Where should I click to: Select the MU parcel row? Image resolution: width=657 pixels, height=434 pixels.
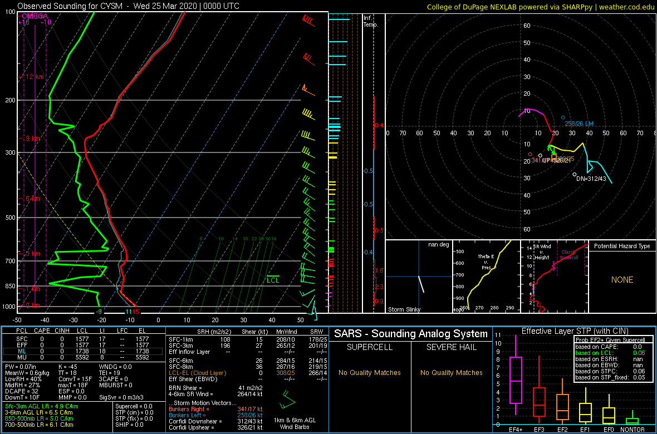click(x=84, y=357)
